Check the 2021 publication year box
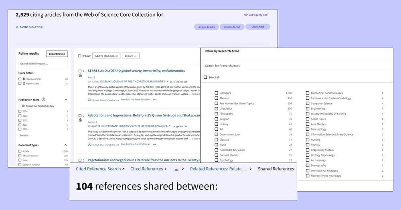The height and width of the screenshot is (210, 401). pos(20,125)
